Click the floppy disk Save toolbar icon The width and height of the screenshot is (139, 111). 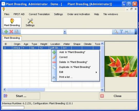click(16, 32)
